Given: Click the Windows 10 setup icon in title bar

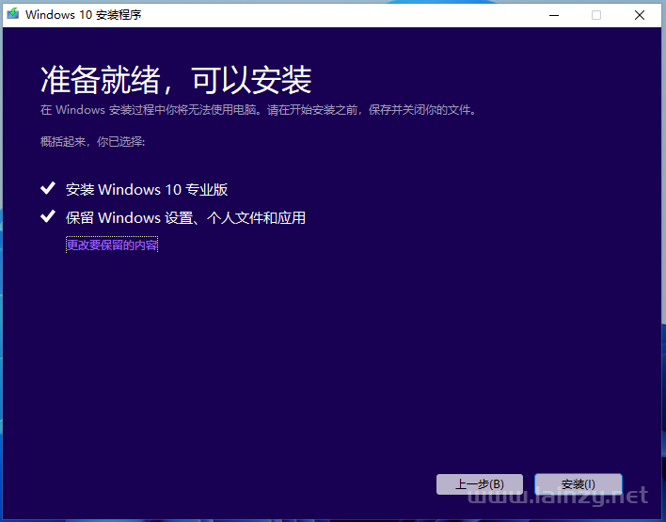Looking at the screenshot, I should 12,14.
